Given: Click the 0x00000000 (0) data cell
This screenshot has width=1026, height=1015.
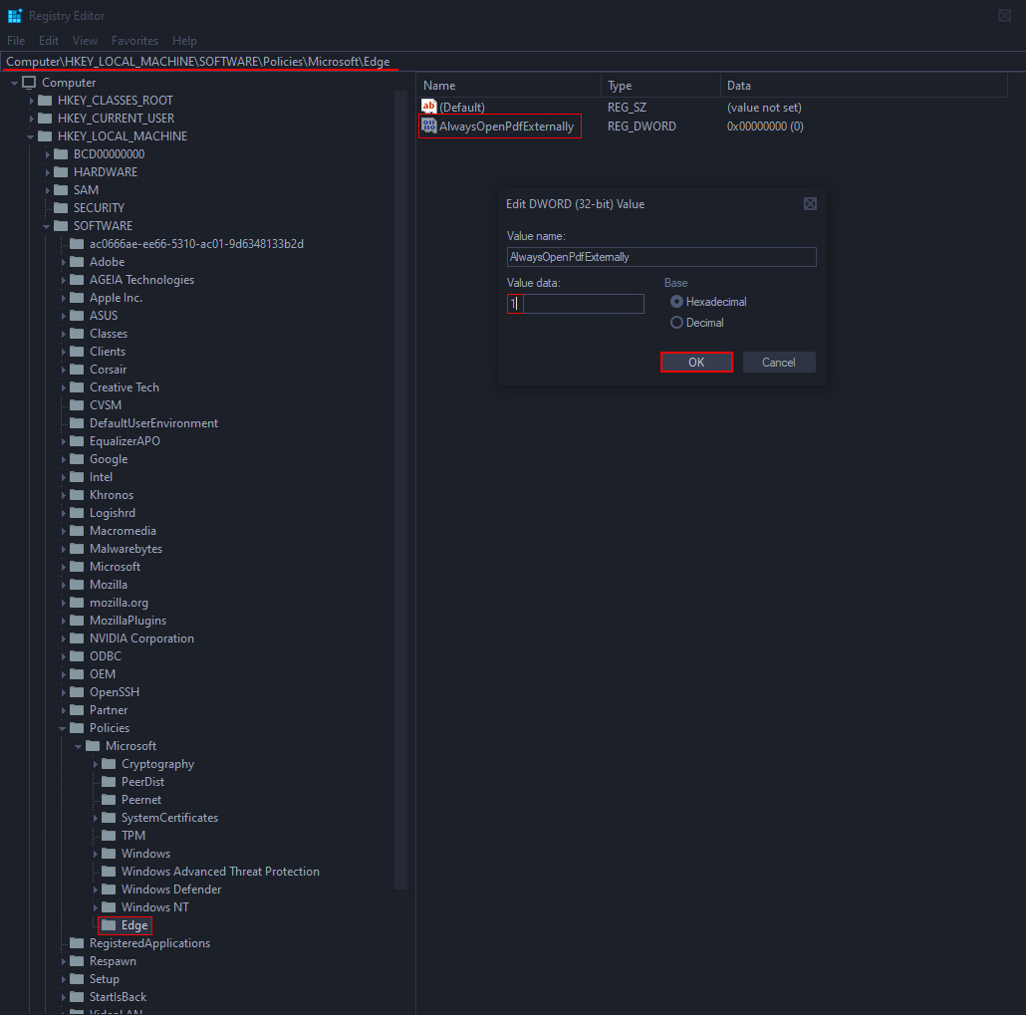Looking at the screenshot, I should pyautogui.click(x=765, y=127).
